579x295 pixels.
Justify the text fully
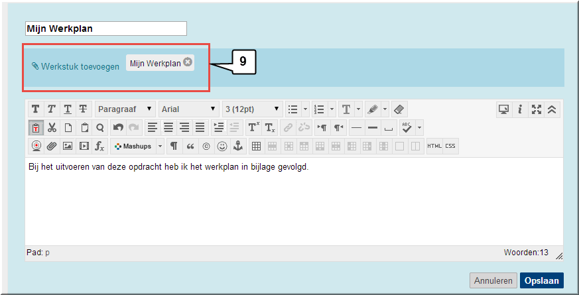pyautogui.click(x=200, y=128)
